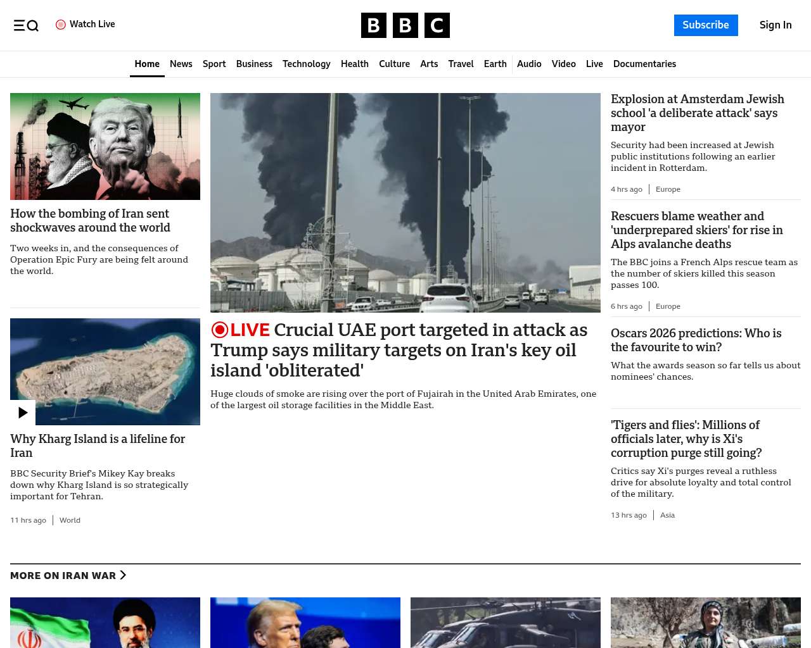Go to the Technology section
811x648 pixels.
tap(306, 64)
